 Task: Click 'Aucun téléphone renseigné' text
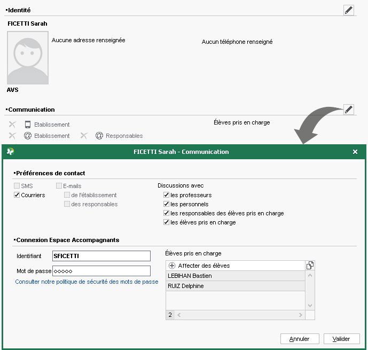[237, 42]
